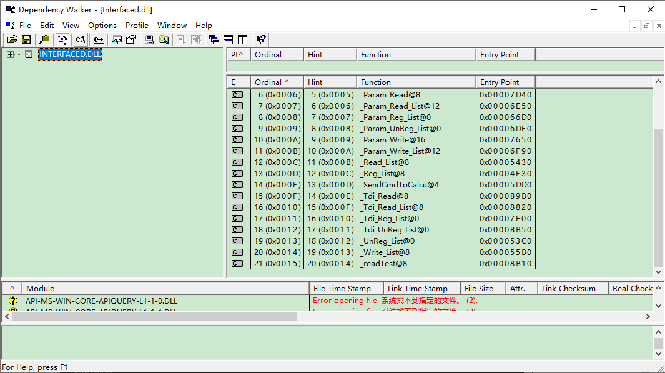Click the C icon for _readTest@8

click(237, 264)
